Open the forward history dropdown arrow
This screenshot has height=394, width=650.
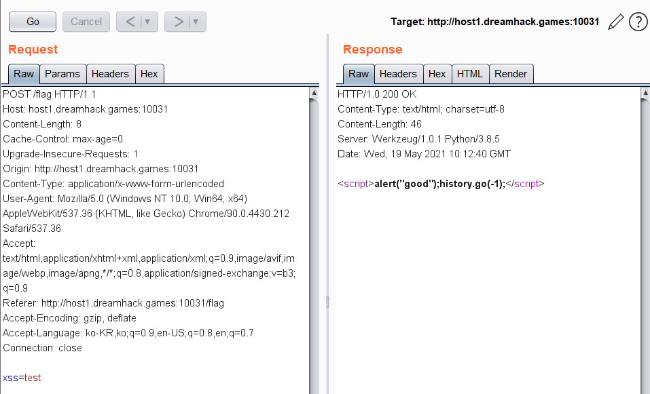[196, 22]
